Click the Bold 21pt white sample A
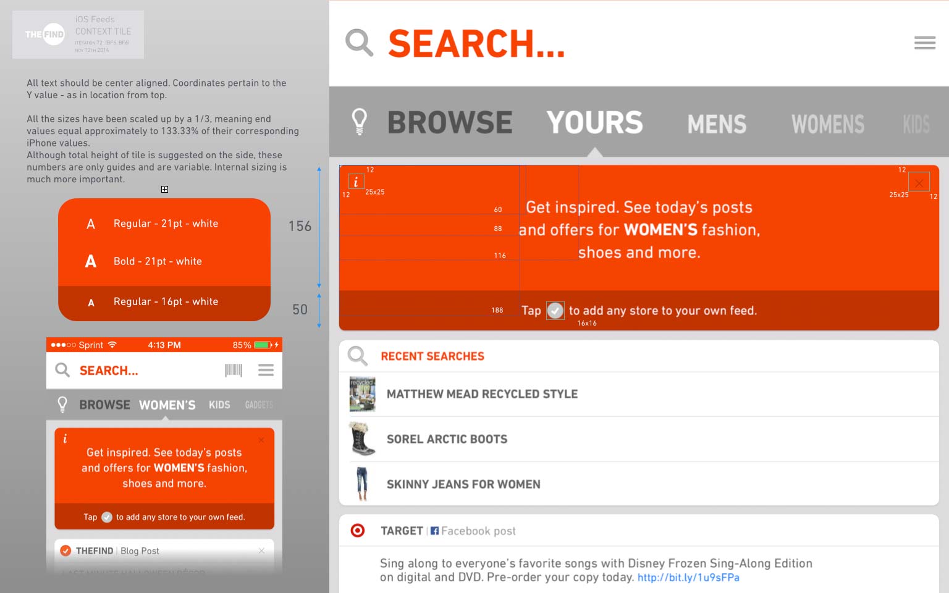 (x=91, y=261)
